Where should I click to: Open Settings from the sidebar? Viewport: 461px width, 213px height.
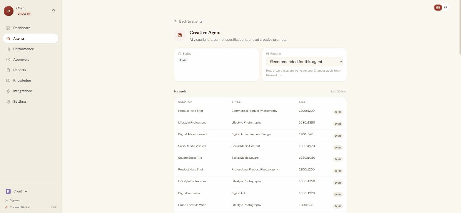pyautogui.click(x=31, y=102)
